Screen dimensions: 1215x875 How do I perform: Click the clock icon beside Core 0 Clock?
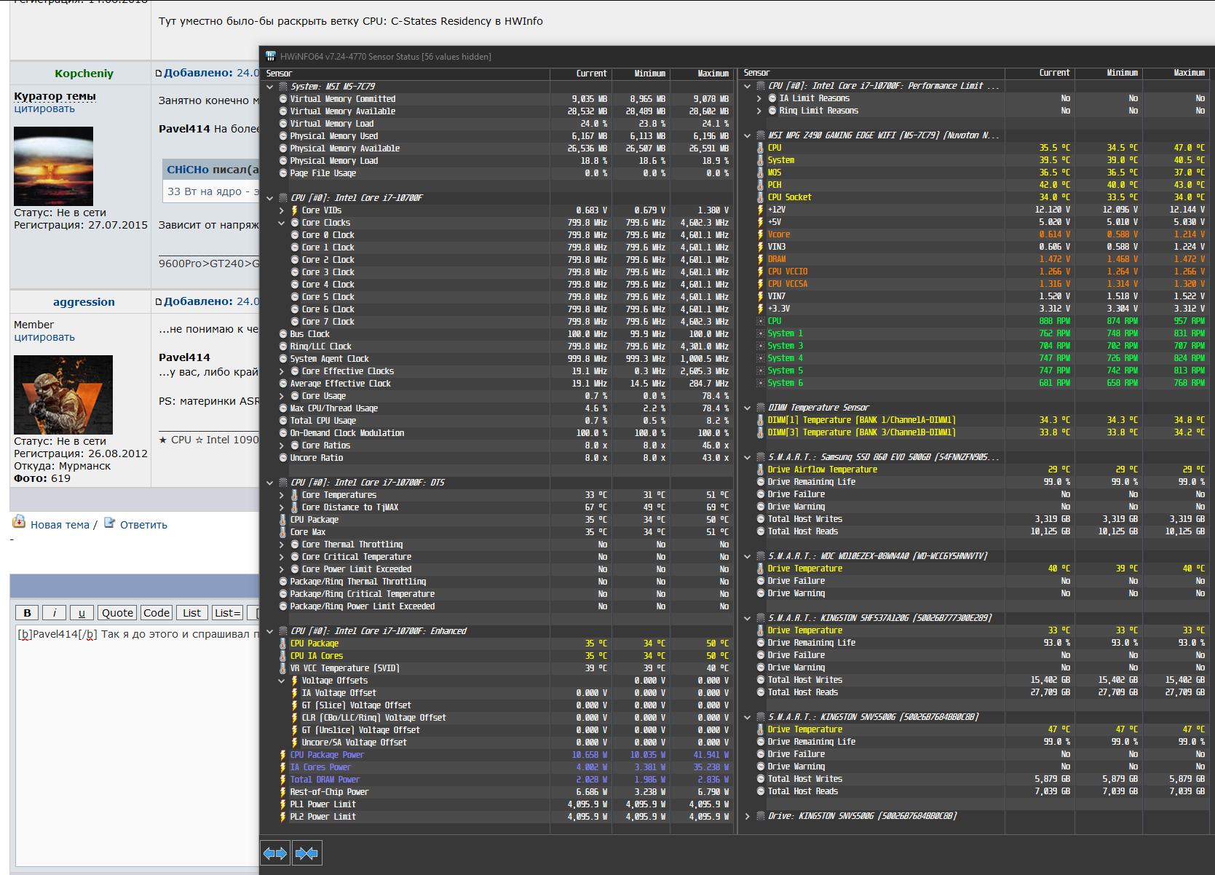point(295,235)
